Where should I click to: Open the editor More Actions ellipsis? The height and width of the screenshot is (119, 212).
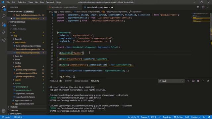click(x=208, y=7)
